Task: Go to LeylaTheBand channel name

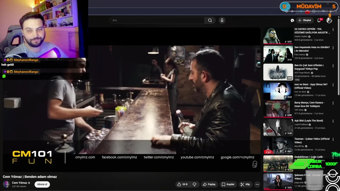Action: coord(301,124)
